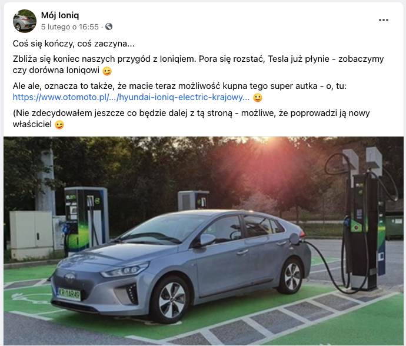This screenshot has width=406, height=346.
Task: Click the paragraph mentioning Tesla już płynie
Action: click(x=198, y=65)
